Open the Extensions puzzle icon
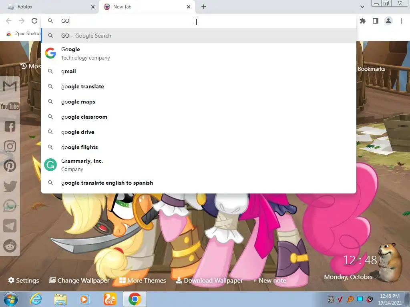410x307 pixels. tap(363, 21)
